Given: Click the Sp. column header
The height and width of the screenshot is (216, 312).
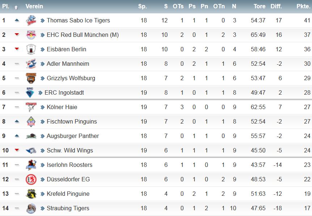Looking at the screenshot, I should 142,7.
